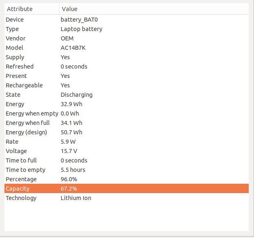Select the Technology Lithium Ion row
Image resolution: width=254 pixels, height=238 pixels.
click(127, 198)
